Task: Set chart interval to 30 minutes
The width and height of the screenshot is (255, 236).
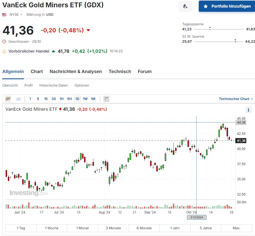Action: [54, 99]
